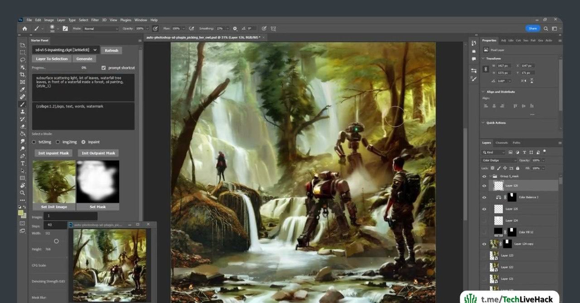Select the Eyedropper tool
Screen dimensions: 580x303
(x=22, y=89)
